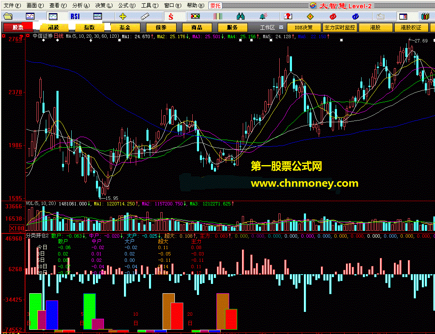Image resolution: width=435 pixels, height=334 pixels.
Task: Open the 窗口(W) menu
Action: point(173,6)
